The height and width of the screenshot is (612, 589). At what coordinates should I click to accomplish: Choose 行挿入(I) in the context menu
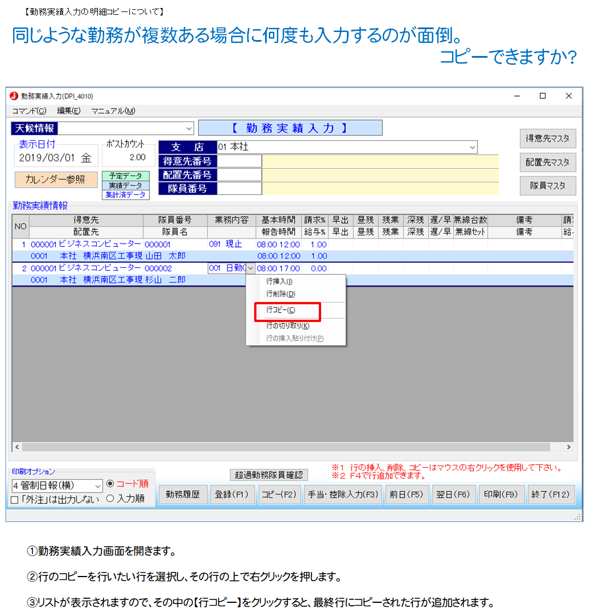(x=279, y=281)
